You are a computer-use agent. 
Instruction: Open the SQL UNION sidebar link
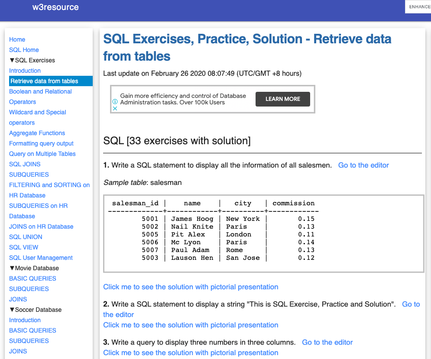pos(26,237)
